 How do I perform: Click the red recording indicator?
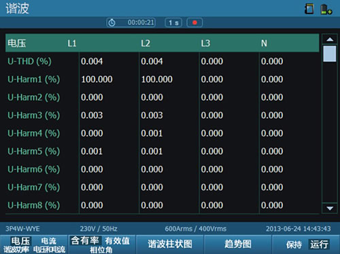click(194, 22)
